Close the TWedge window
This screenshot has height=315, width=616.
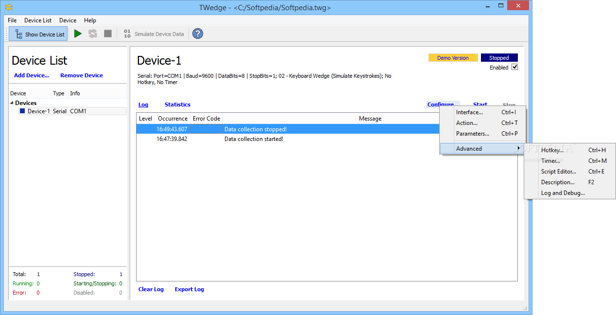point(517,6)
